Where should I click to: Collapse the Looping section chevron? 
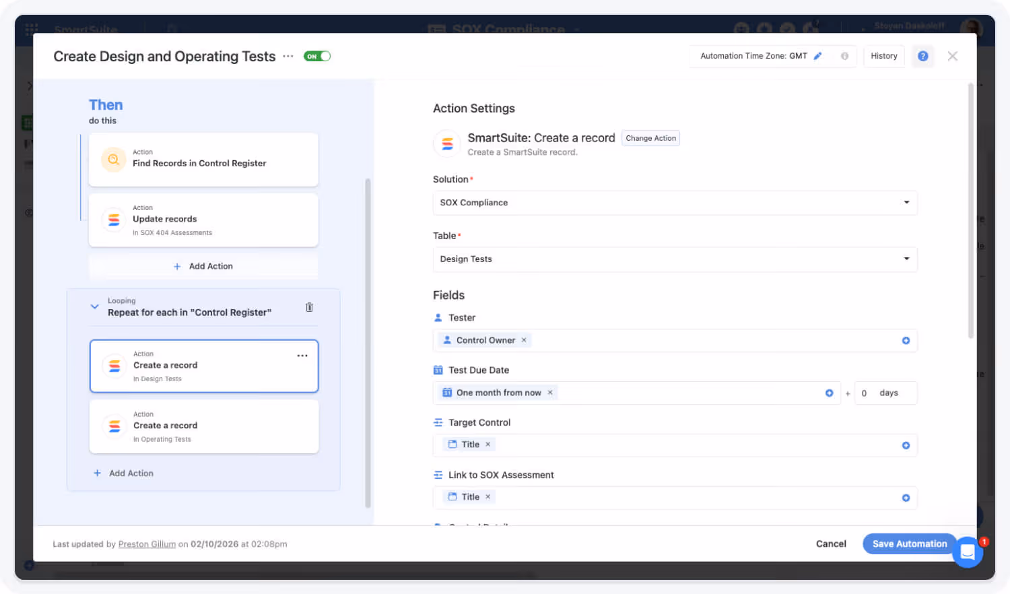pos(95,306)
